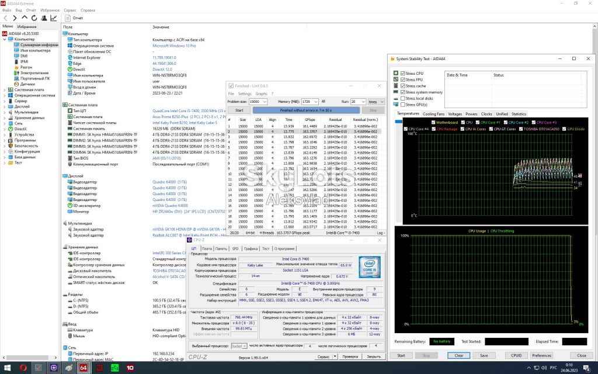Click CPUID button in Stability Test

[x=516, y=355]
